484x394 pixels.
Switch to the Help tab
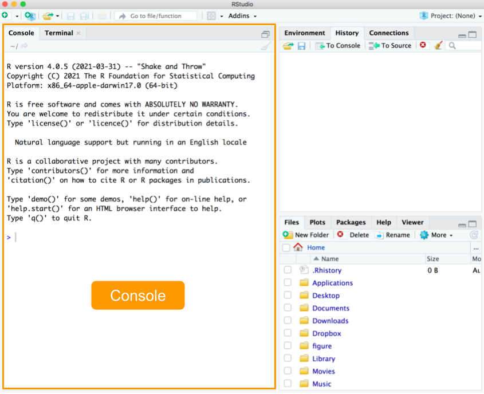384,222
